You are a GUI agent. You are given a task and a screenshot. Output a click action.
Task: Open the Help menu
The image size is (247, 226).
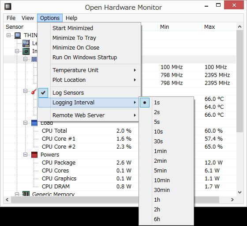pos(71,18)
